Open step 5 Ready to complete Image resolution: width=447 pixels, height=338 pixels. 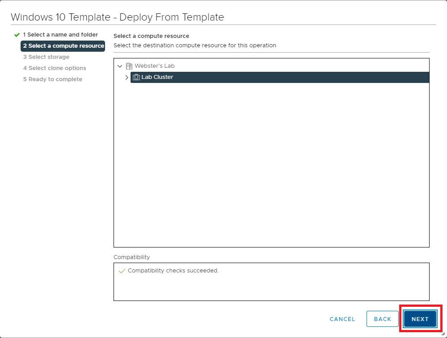(x=53, y=79)
